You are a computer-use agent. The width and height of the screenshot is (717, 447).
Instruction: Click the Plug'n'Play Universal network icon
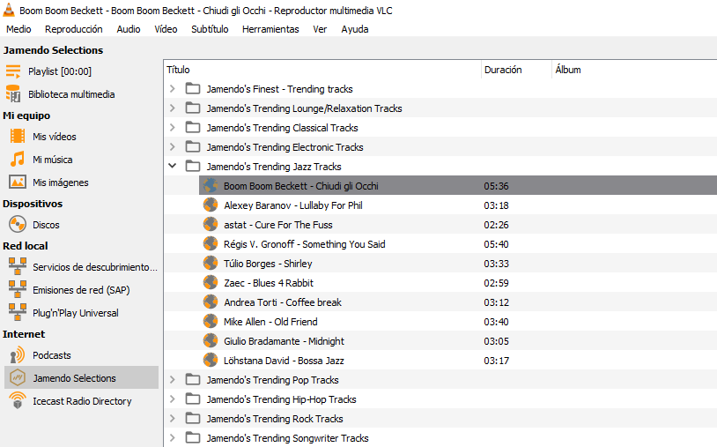click(x=18, y=312)
